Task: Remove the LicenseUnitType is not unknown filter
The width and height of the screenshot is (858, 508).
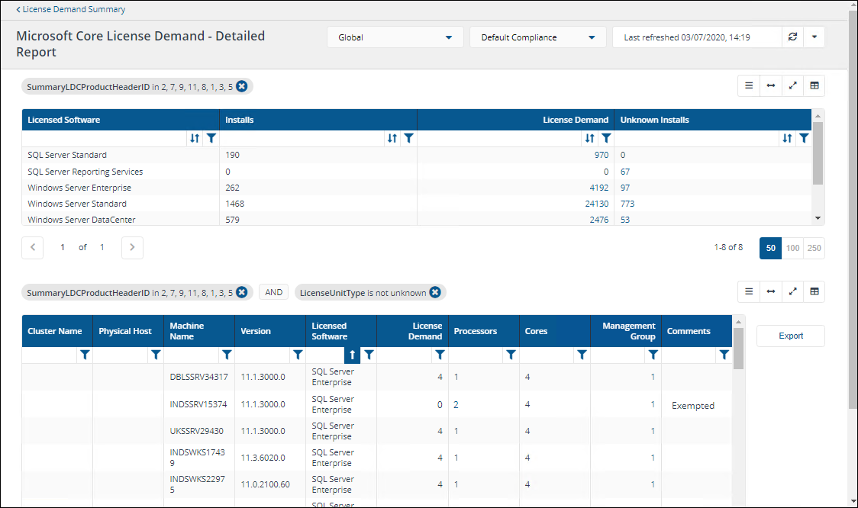Action: click(434, 292)
